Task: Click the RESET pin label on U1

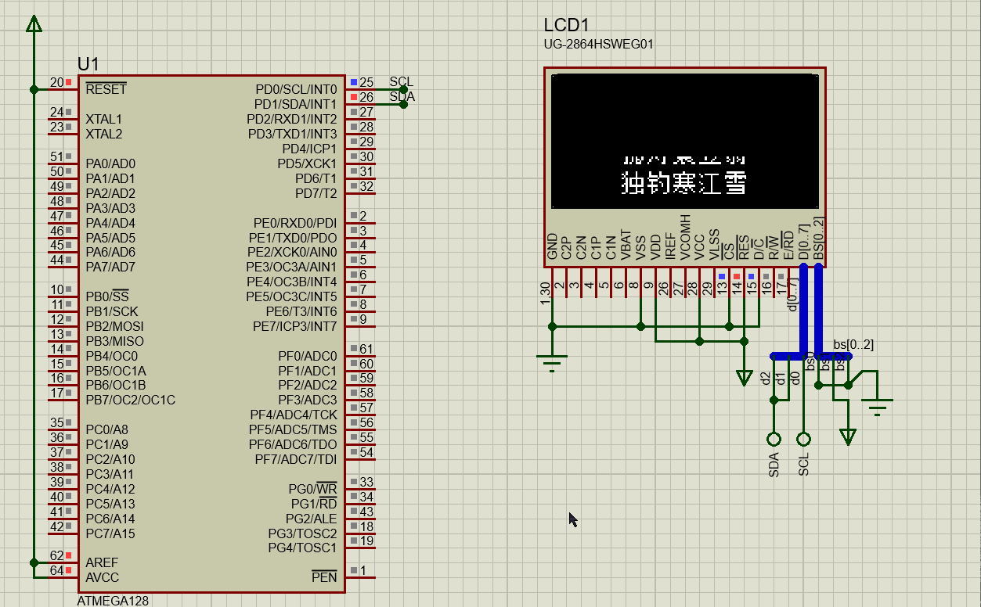Action: [106, 89]
